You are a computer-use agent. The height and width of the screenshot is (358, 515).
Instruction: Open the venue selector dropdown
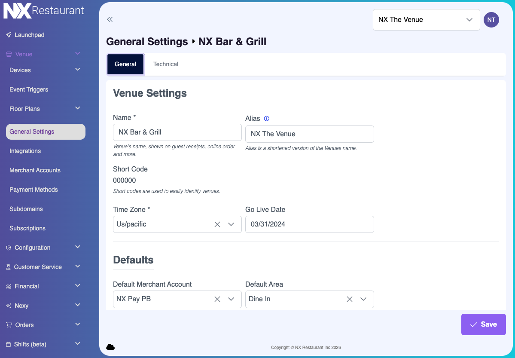(426, 20)
